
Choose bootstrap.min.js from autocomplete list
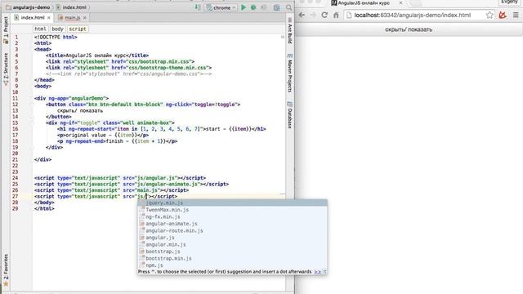point(232,259)
